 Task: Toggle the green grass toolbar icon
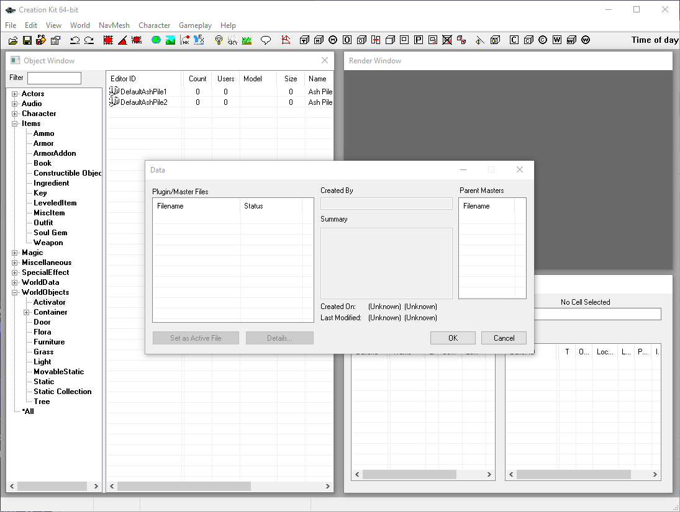(247, 40)
